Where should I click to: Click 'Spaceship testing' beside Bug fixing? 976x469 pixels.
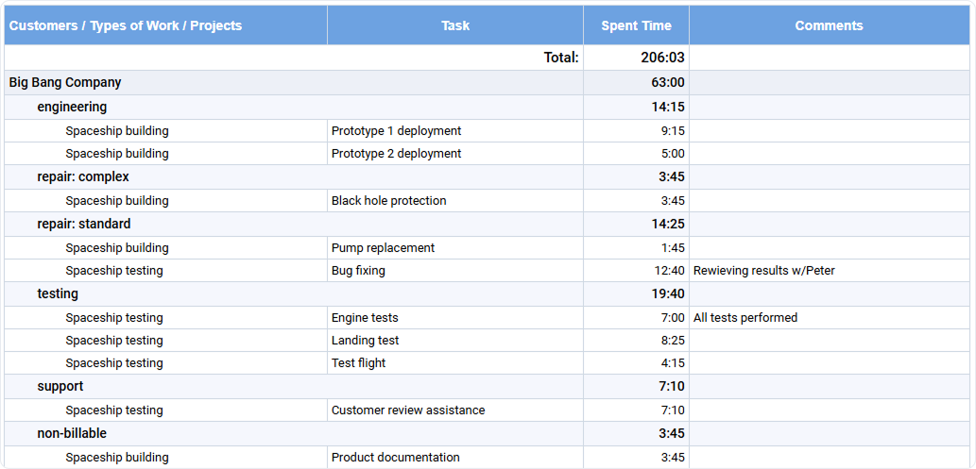coord(114,271)
